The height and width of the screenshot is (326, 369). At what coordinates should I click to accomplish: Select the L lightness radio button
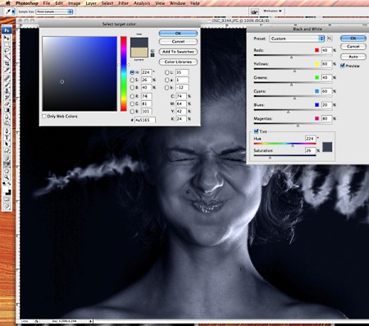tap(167, 72)
